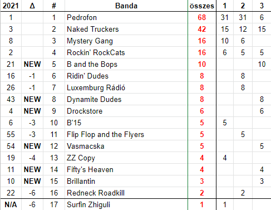Viewport: 271px width, 210px height.
Task: Click the Drockstore band cell
Action: (x=126, y=111)
